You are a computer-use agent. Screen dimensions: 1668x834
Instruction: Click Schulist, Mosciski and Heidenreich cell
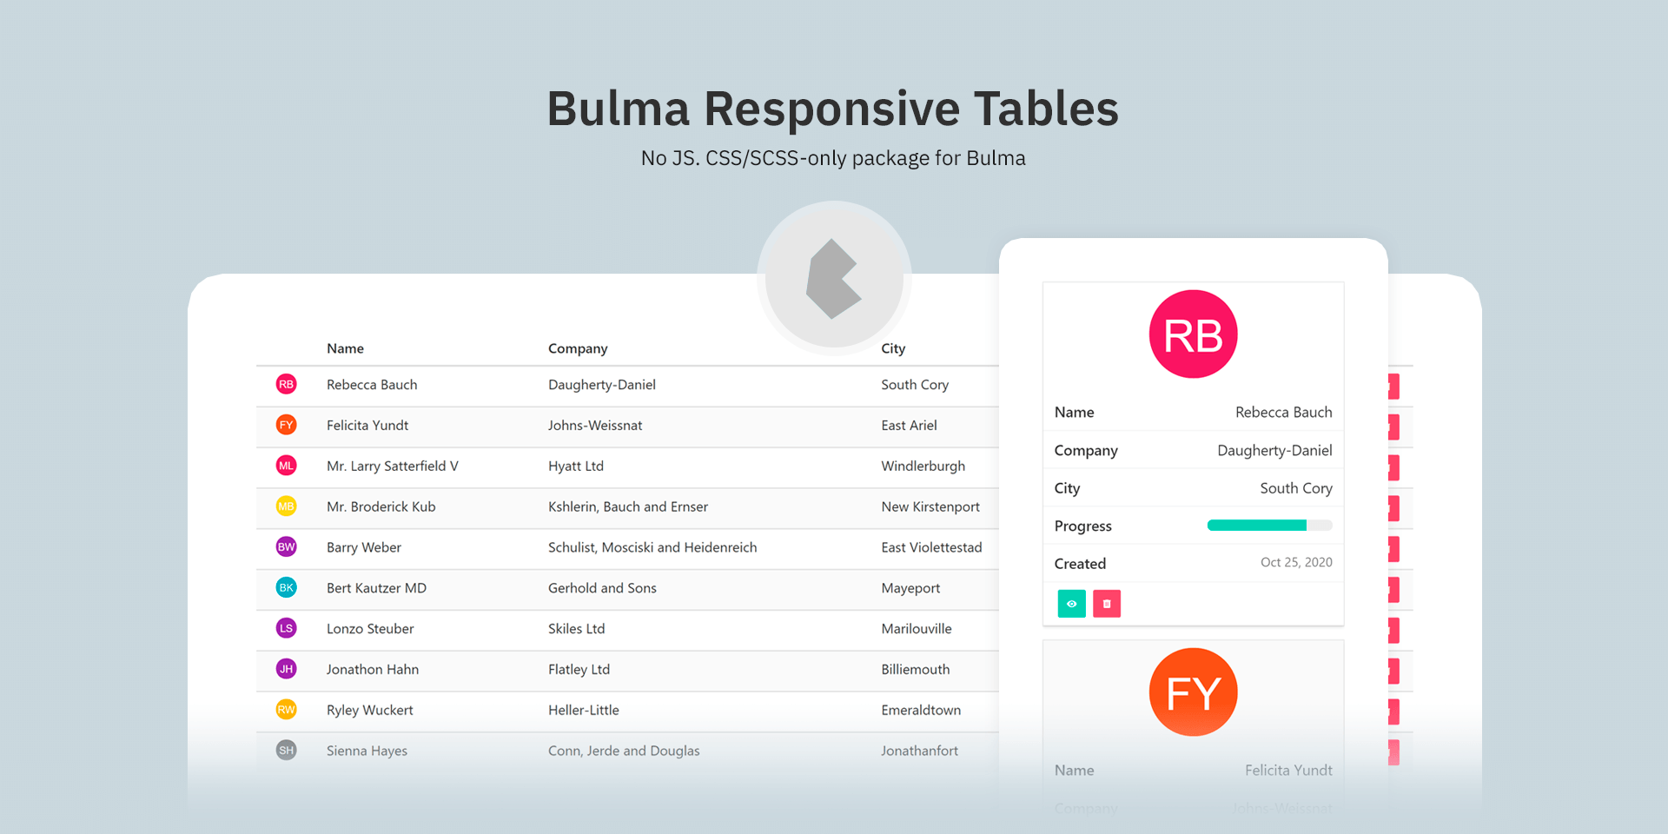pos(652,547)
